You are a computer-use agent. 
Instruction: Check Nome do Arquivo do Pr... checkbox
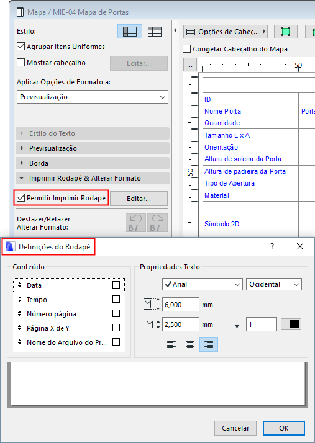pyautogui.click(x=116, y=342)
